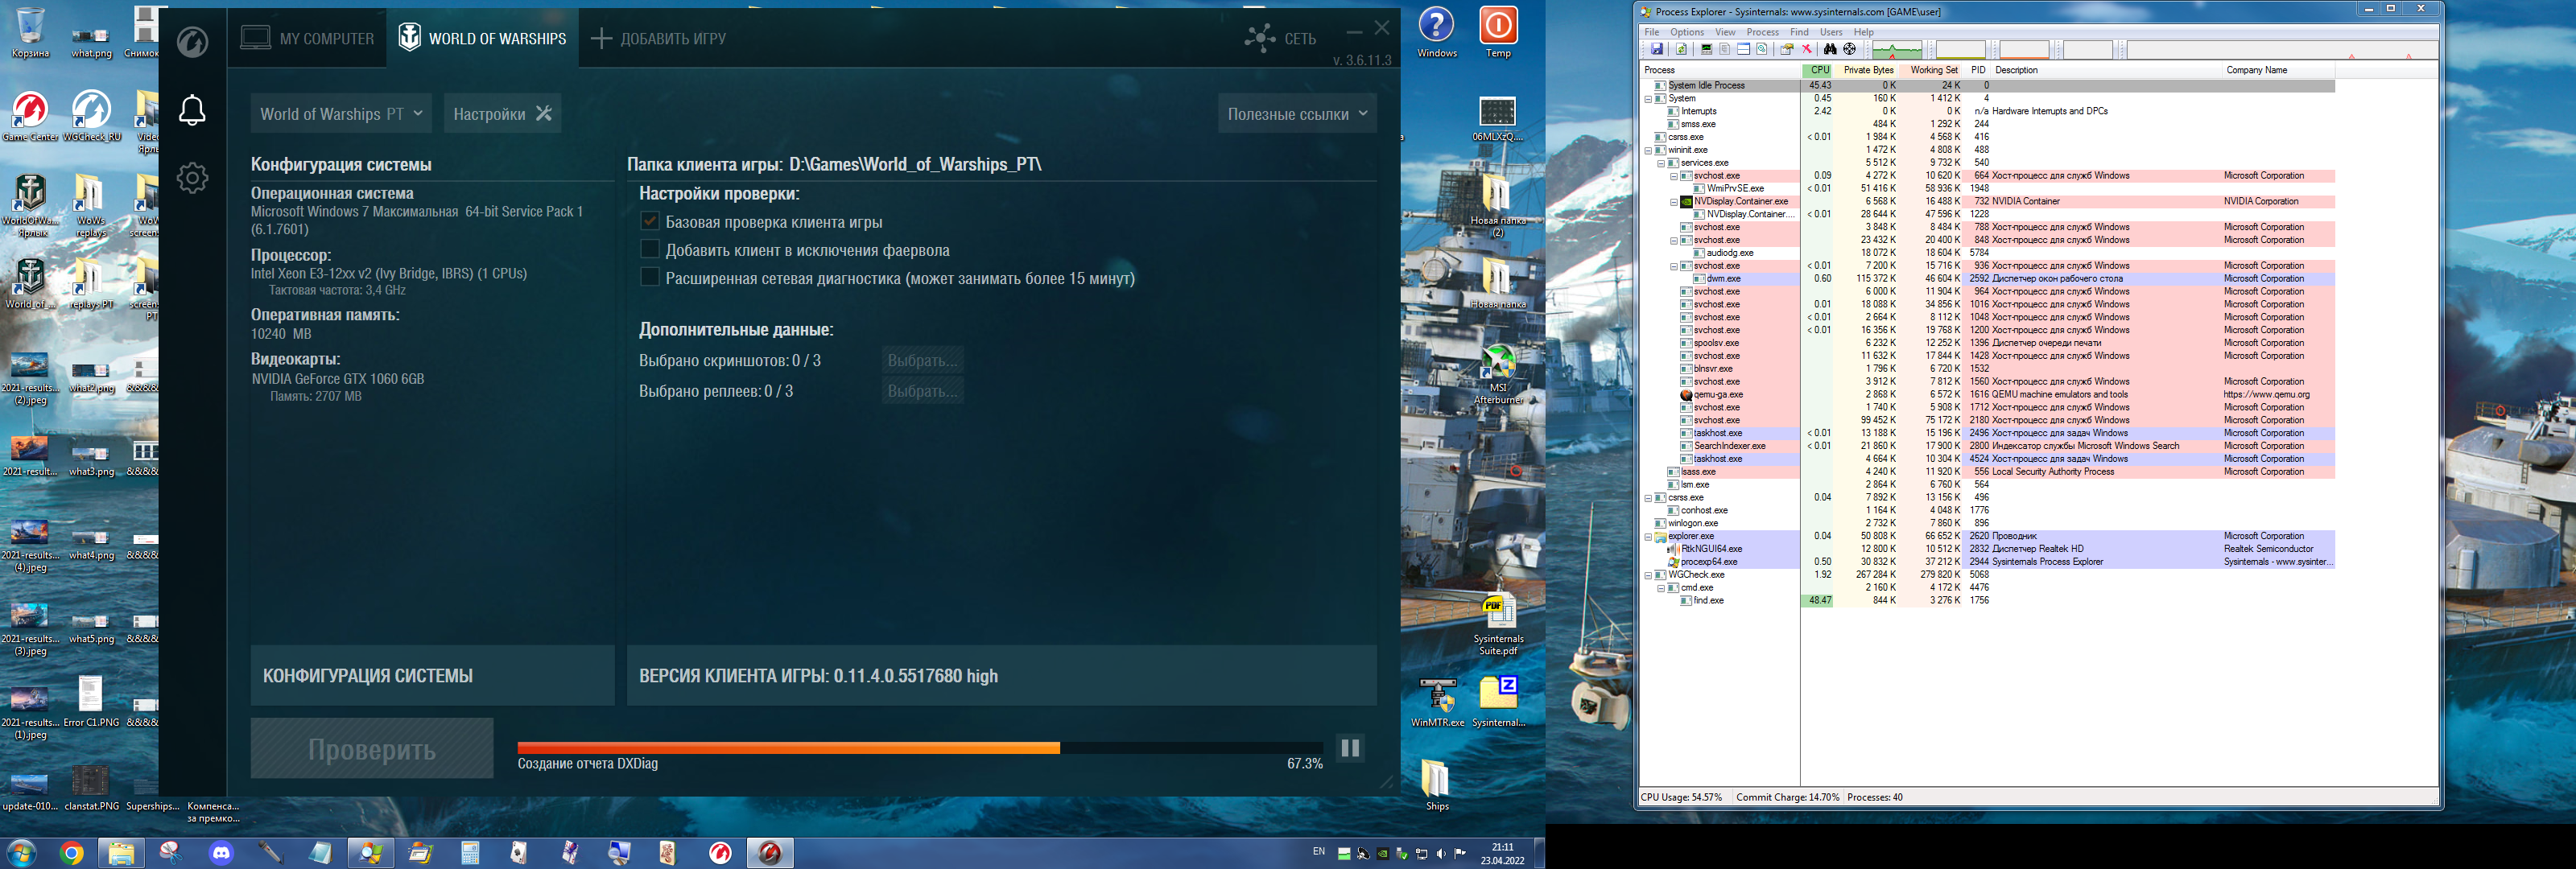2576x869 pixels.
Task: Click the red X Kill Process icon
Action: click(x=1807, y=49)
